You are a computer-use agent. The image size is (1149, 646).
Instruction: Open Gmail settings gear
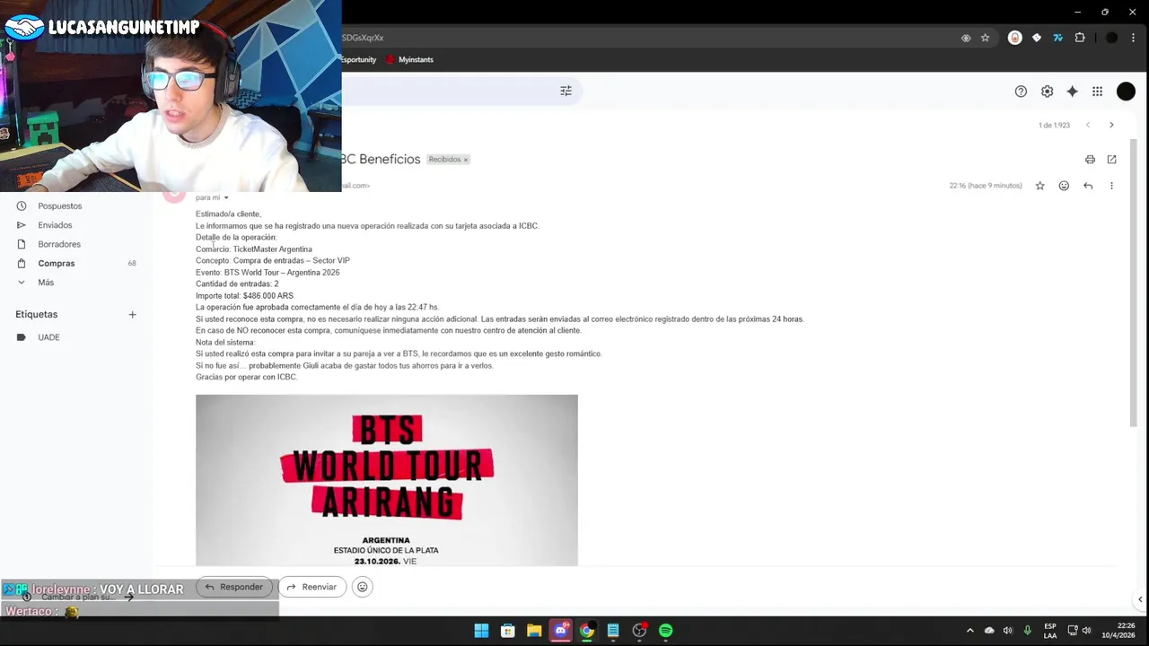[x=1047, y=92]
